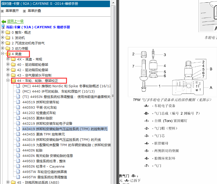
Task: Click document icon of 443219 拆卸和安装车轮电子设备
Action: pyautogui.click(x=18, y=123)
